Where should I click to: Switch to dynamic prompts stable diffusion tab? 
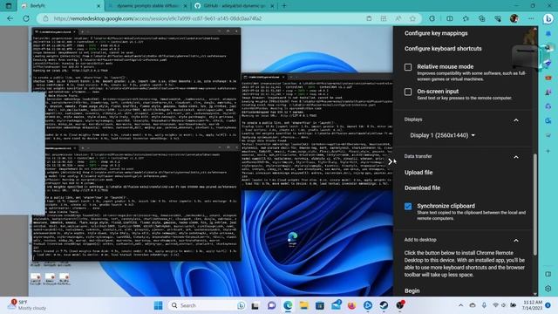click(147, 6)
